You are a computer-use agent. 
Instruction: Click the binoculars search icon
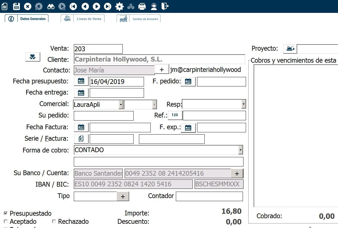51,6
